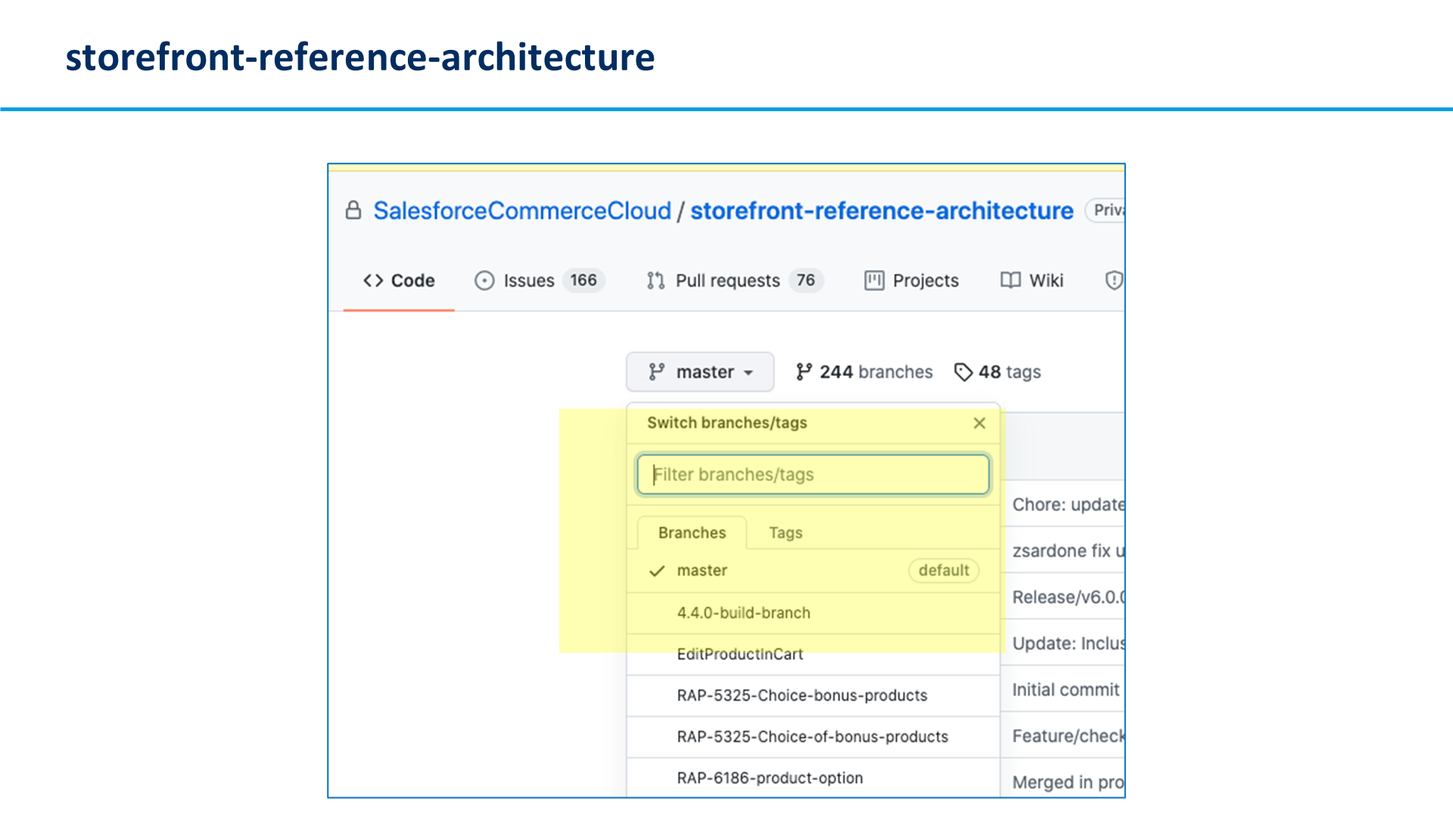The height and width of the screenshot is (817, 1453).
Task: Open the 'Feature/check' commit message
Action: (1069, 736)
